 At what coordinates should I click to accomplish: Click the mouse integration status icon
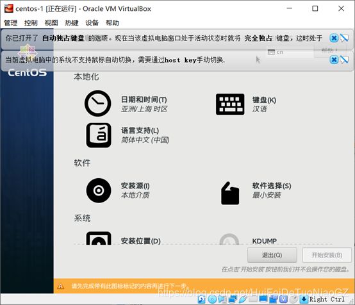pos(293,299)
